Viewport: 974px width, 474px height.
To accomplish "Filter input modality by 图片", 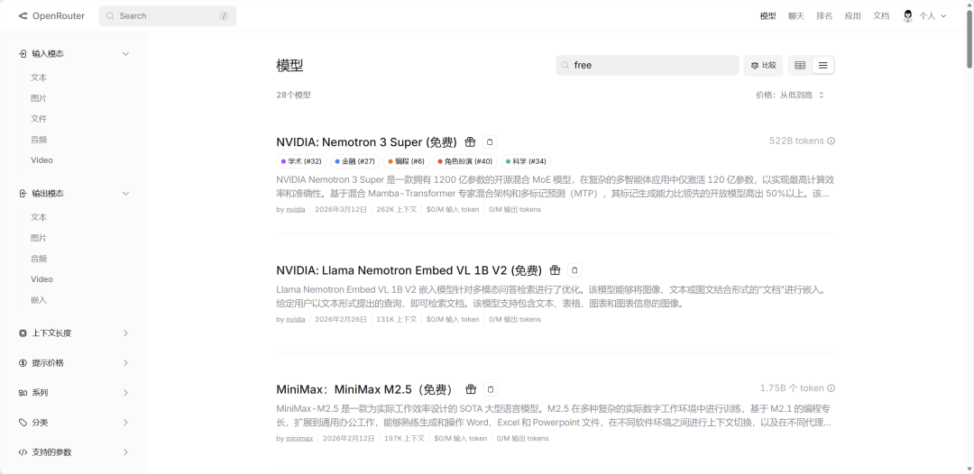I will tap(39, 98).
